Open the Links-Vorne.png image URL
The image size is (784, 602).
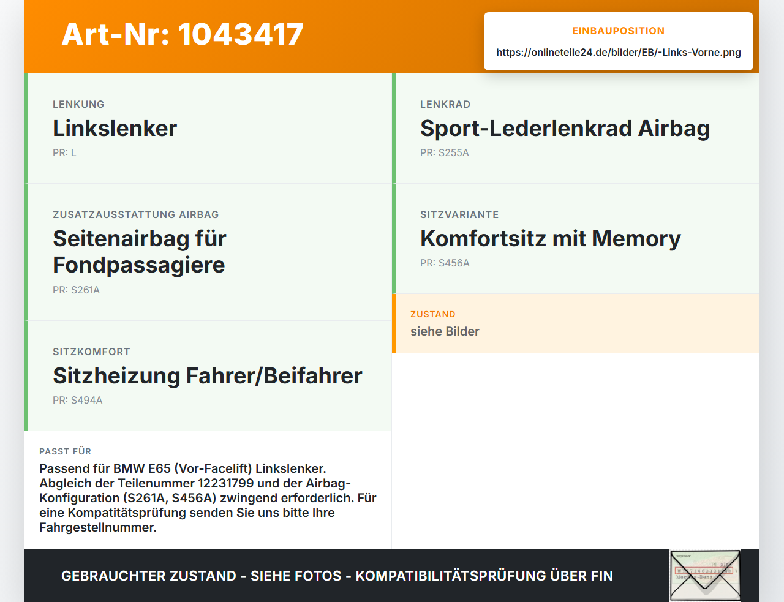[x=619, y=52]
